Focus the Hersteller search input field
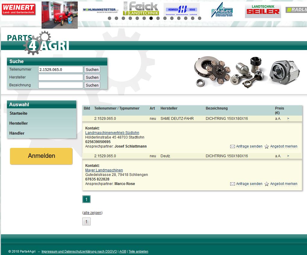This screenshot has height=255, width=307. (x=61, y=78)
